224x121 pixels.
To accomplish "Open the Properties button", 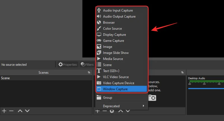I will coord(67,65).
